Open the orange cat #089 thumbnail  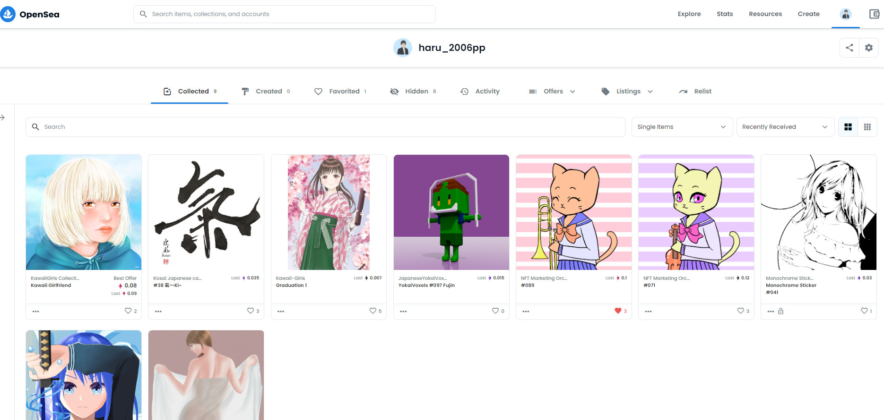click(x=574, y=212)
